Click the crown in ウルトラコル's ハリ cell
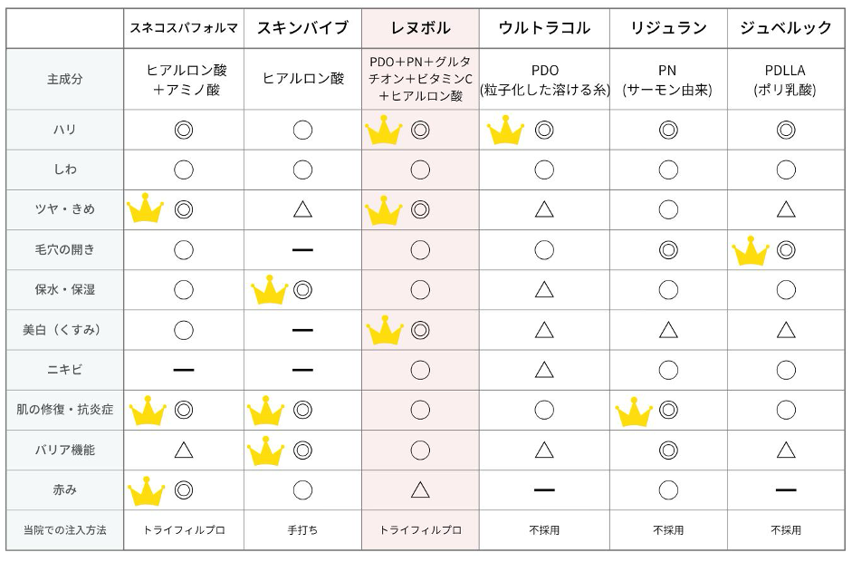Viewport: 852px width, 562px height. click(x=506, y=131)
